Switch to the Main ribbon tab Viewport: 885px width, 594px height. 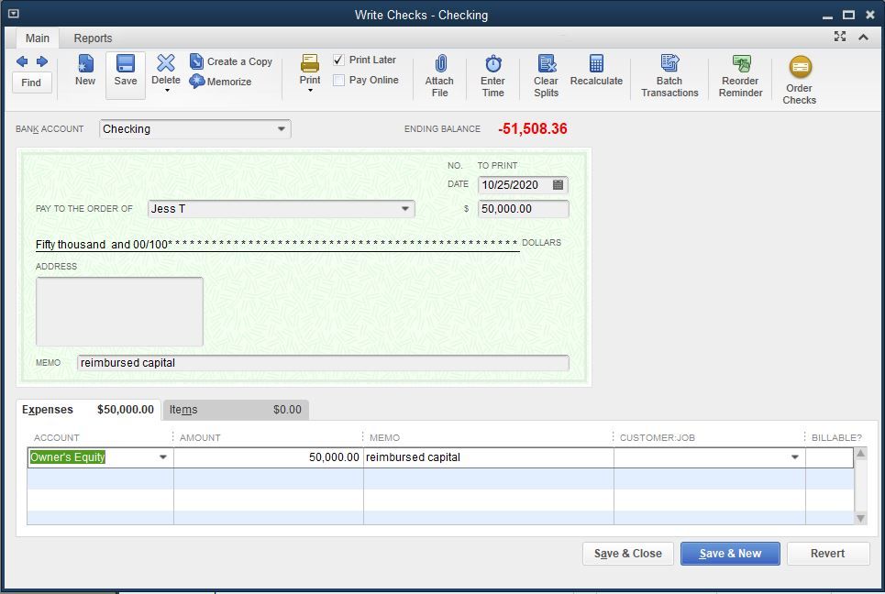[x=38, y=38]
